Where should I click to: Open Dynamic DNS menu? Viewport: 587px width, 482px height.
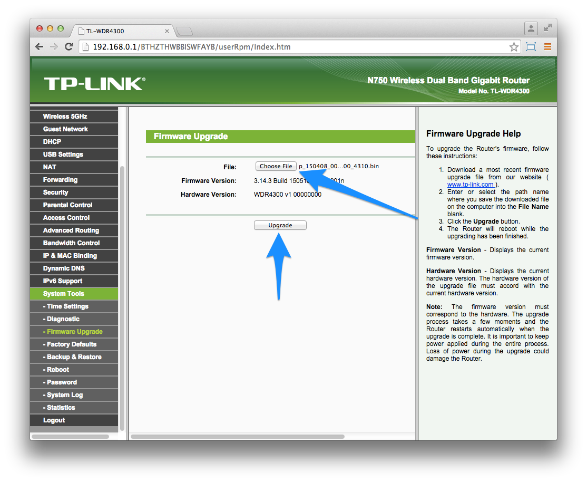[x=74, y=268]
